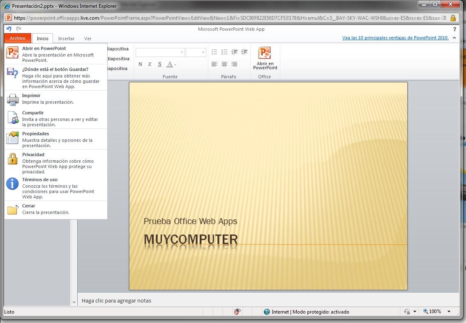
Task: Align paragraph text left
Action: pyautogui.click(x=214, y=64)
